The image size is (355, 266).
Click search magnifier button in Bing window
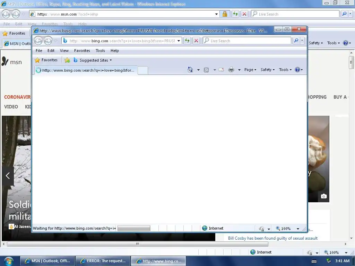coord(296,41)
